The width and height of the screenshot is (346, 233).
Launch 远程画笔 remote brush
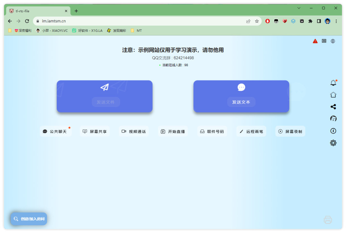(x=251, y=131)
